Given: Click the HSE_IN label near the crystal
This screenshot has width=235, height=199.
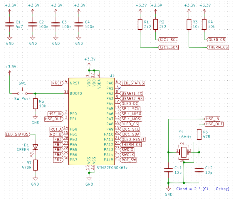Looking at the screenshot, I should point(213,119).
